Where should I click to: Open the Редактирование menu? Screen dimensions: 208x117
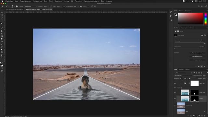[25, 1]
